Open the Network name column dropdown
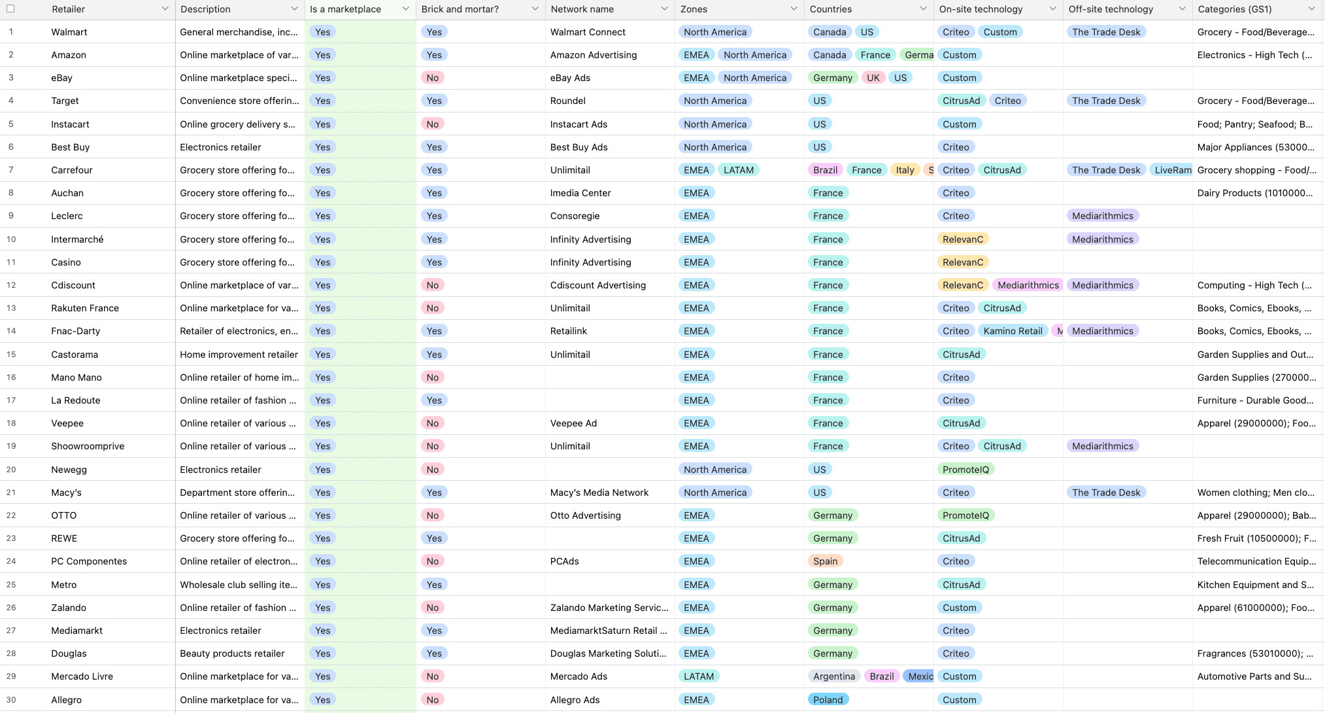1325x713 pixels. [664, 9]
